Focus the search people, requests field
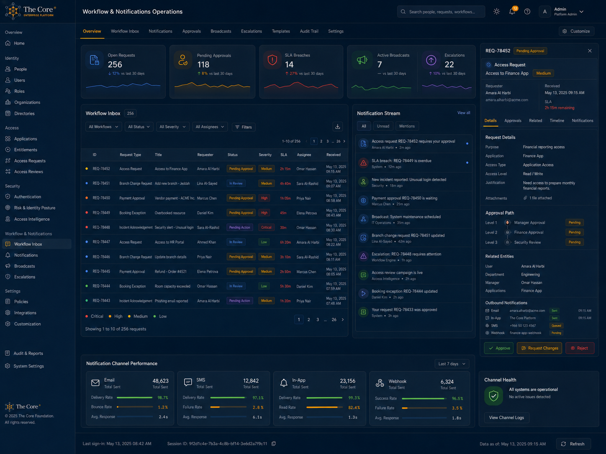The image size is (606, 454). [x=441, y=12]
